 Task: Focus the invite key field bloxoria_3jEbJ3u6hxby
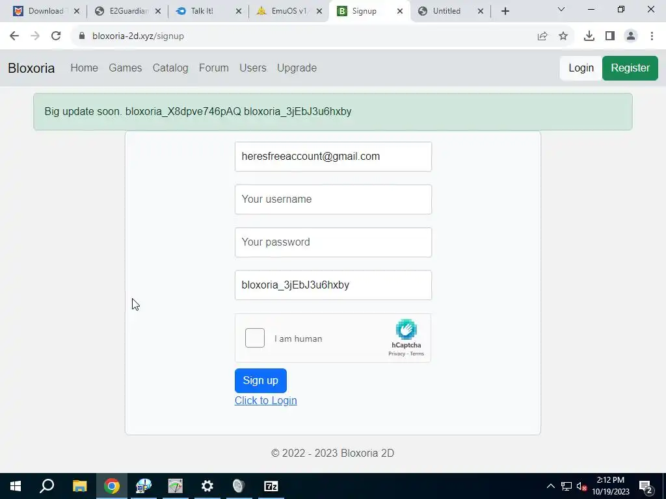click(333, 285)
